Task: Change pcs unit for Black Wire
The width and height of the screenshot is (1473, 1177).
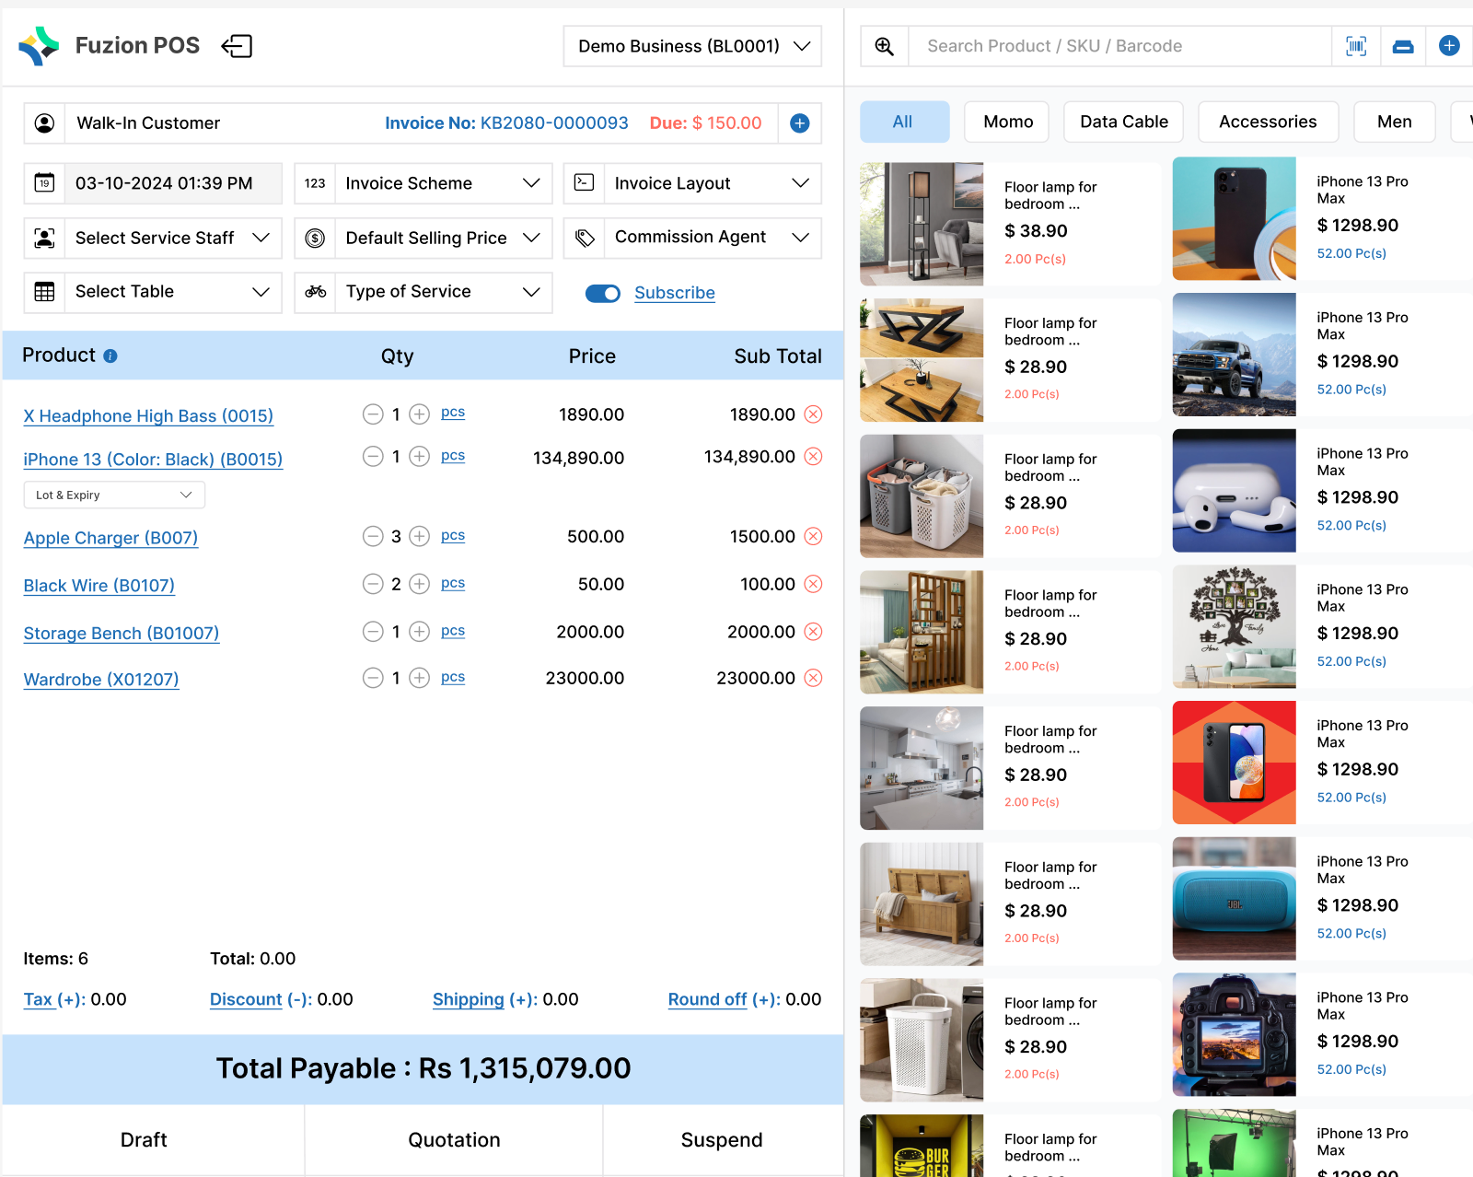Action: point(453,583)
